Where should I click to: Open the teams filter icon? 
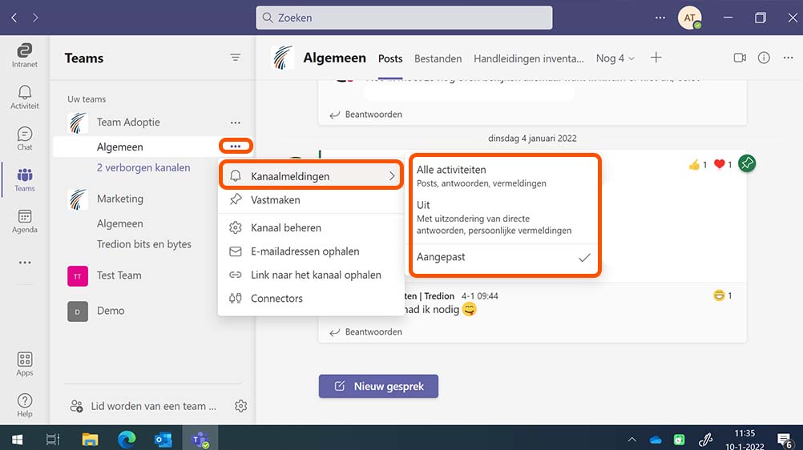(x=235, y=58)
